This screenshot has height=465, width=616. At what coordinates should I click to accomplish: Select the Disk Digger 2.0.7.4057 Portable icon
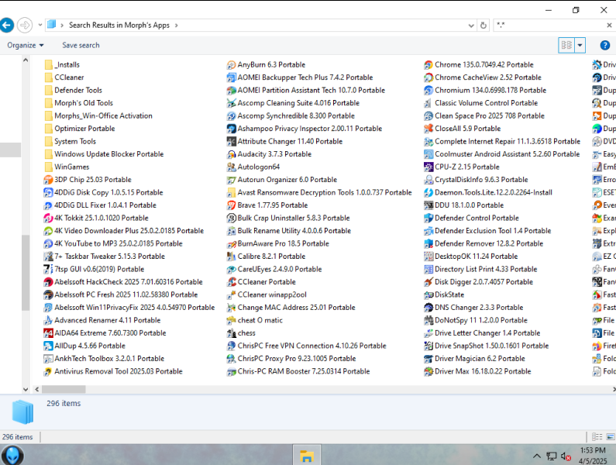pyautogui.click(x=428, y=282)
